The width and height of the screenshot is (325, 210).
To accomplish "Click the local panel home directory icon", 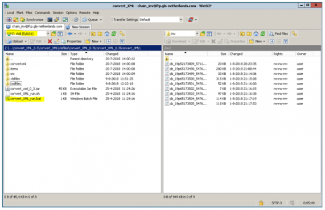I will (x=107, y=33).
